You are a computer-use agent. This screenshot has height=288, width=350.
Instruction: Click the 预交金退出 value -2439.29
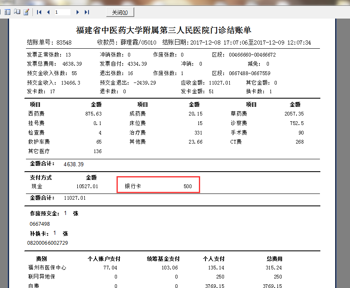click(145, 83)
